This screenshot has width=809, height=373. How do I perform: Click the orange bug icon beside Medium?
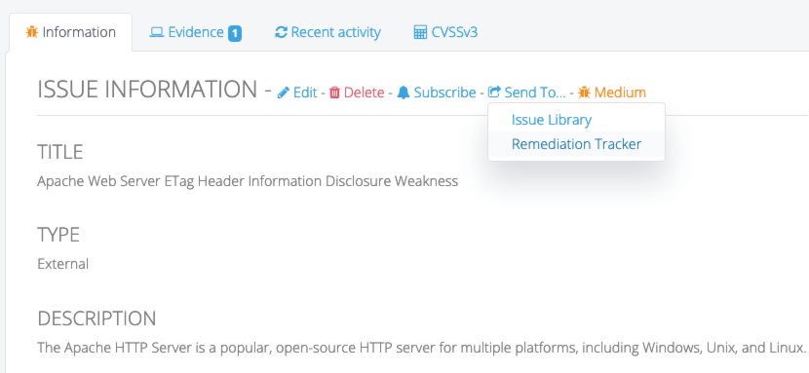[584, 93]
